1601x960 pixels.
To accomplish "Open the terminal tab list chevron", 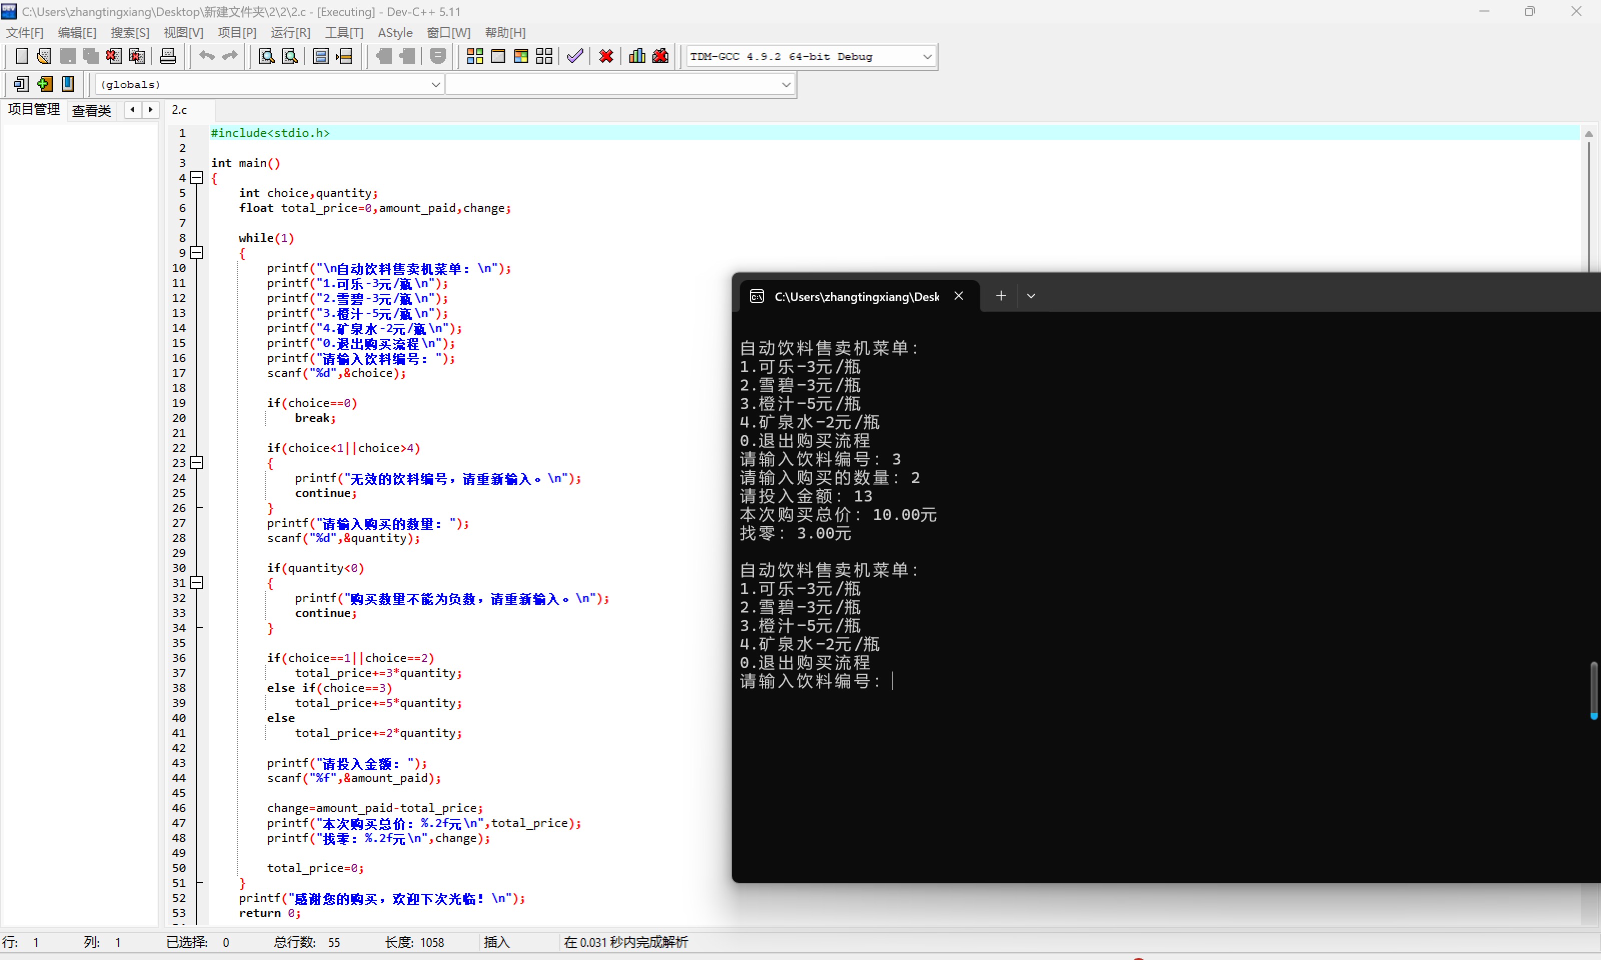I will [x=1031, y=295].
